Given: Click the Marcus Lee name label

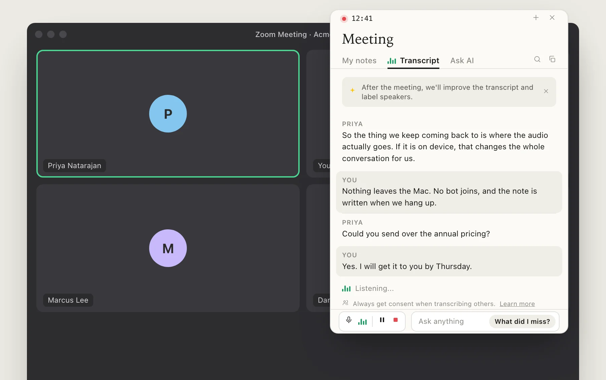Looking at the screenshot, I should [x=68, y=300].
